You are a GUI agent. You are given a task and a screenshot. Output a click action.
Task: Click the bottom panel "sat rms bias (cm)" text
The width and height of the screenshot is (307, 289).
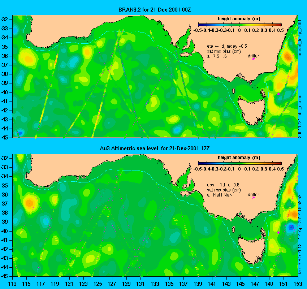pos(224,190)
